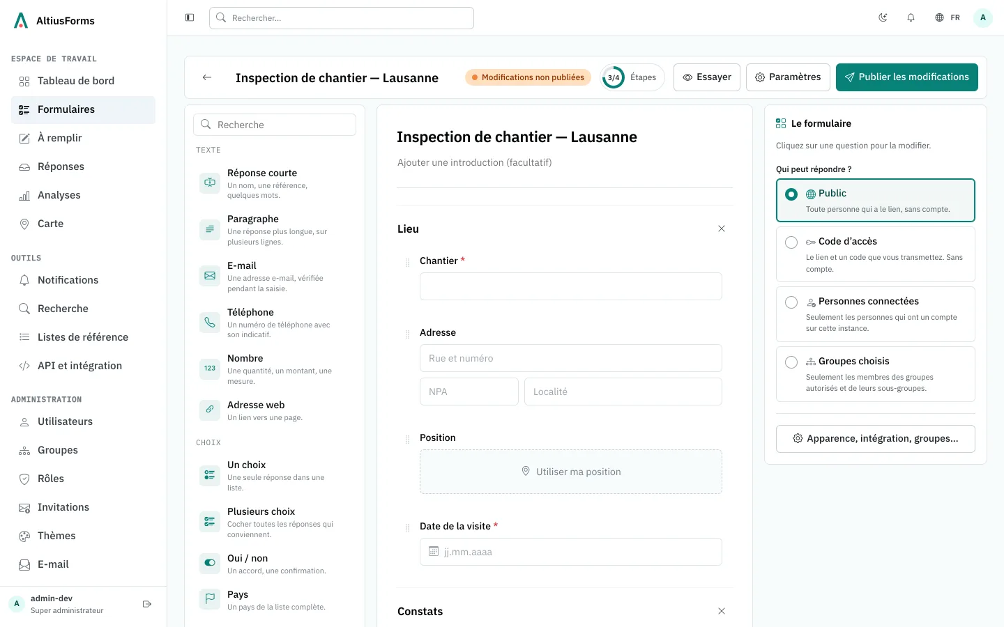
Task: Click the Date de la visite field
Action: (571, 552)
